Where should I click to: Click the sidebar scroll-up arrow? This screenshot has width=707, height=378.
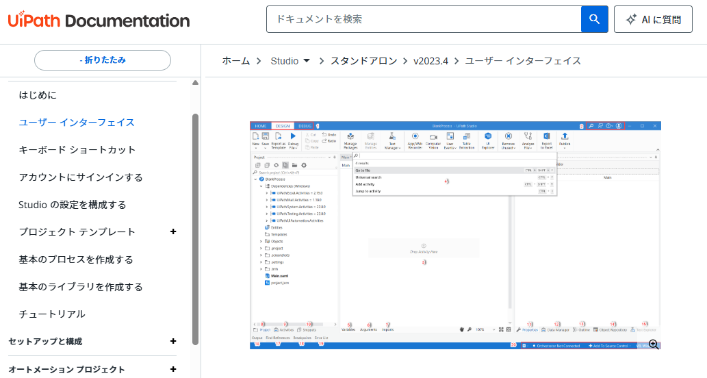point(195,83)
